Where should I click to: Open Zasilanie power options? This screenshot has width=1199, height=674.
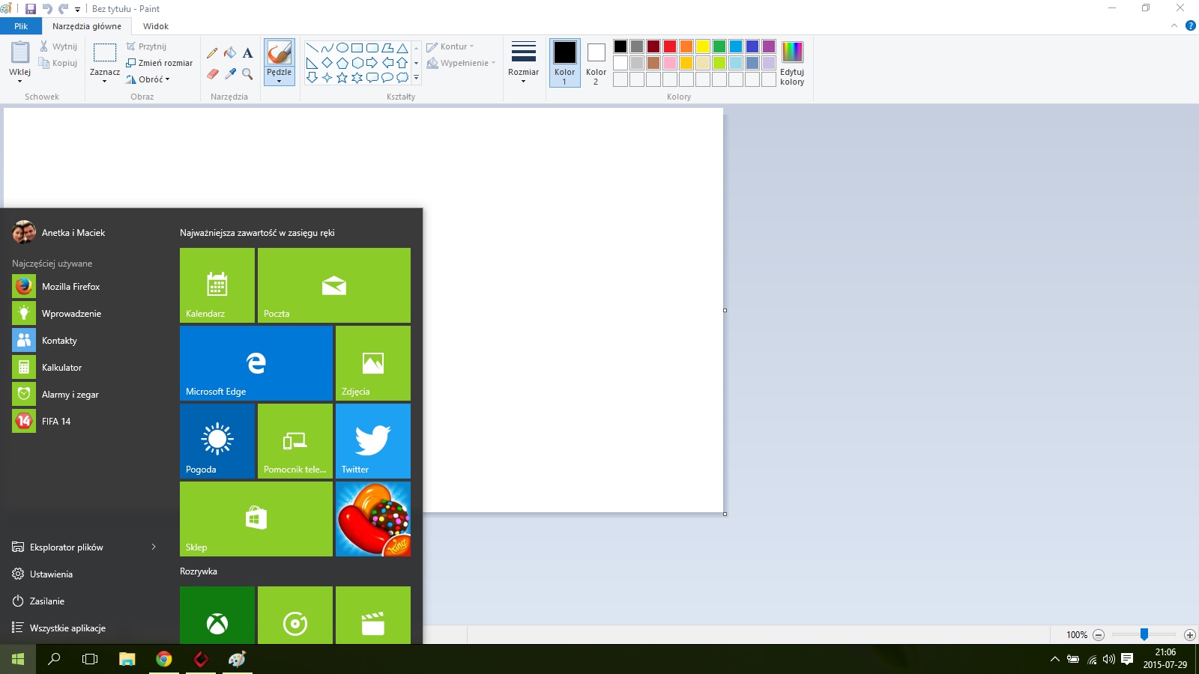[x=38, y=601]
